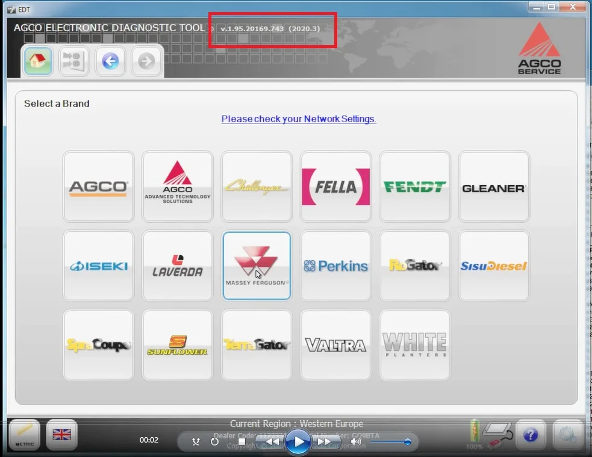Viewport: 592px width, 457px height.
Task: Click the media player Rewind button
Action: click(x=272, y=441)
